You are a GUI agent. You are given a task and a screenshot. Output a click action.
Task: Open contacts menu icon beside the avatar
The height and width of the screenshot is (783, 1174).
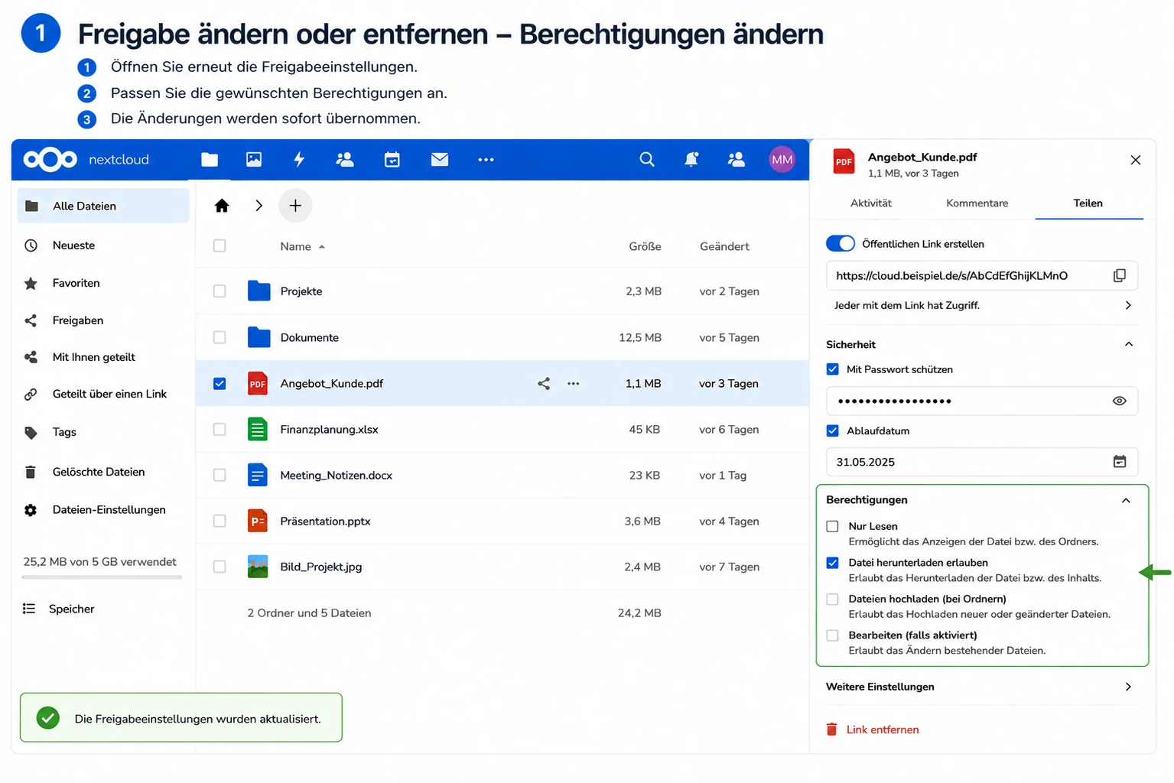737,159
